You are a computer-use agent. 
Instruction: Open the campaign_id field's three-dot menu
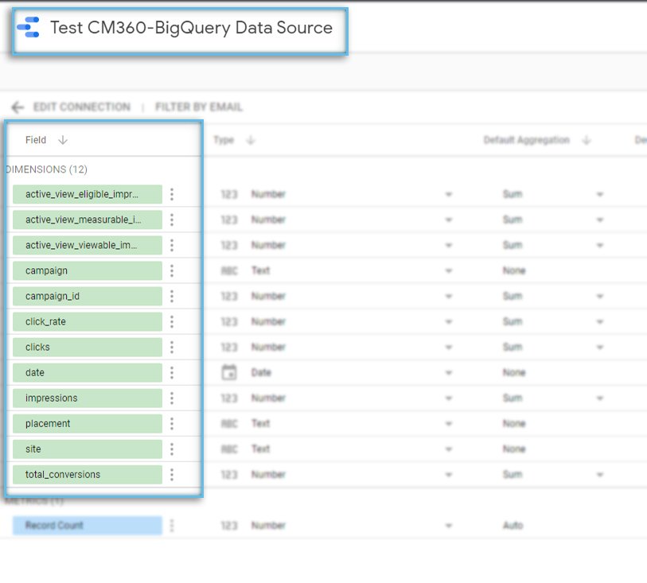point(172,296)
